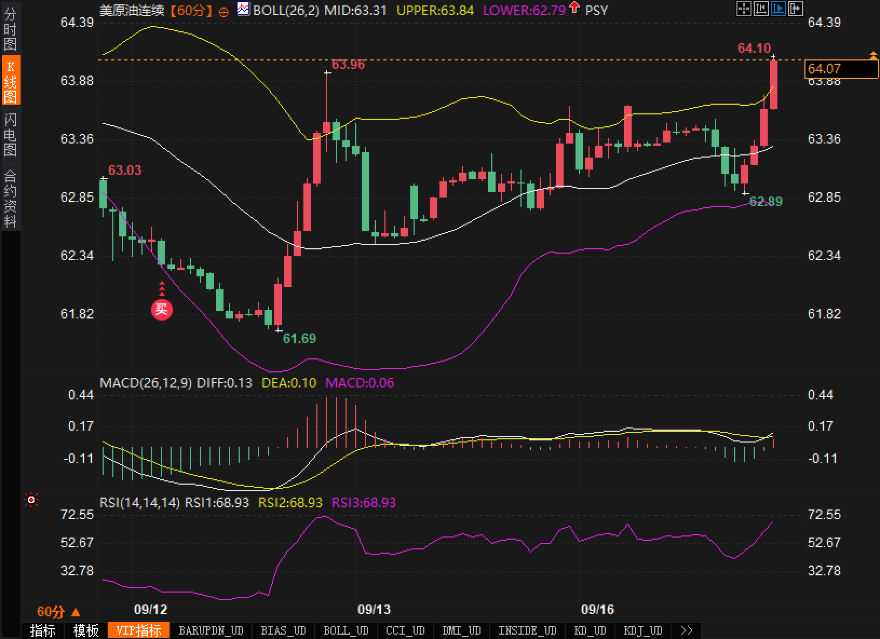The image size is (880, 639).
Task: Select the K线图 side tab
Action: coord(10,81)
